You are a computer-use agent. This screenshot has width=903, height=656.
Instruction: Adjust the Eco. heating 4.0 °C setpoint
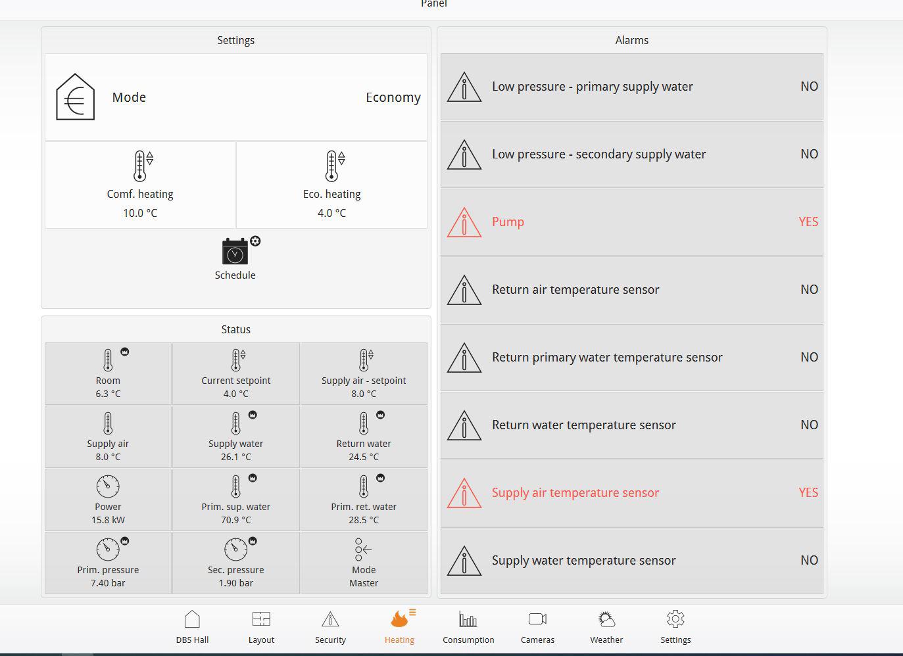coord(331,213)
